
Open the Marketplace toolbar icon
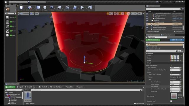click(45, 8)
